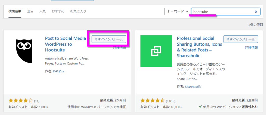The width and height of the screenshot is (266, 115).
Task: Open 詳細情報 for the Hootsuite plugin
Action: 119,48
